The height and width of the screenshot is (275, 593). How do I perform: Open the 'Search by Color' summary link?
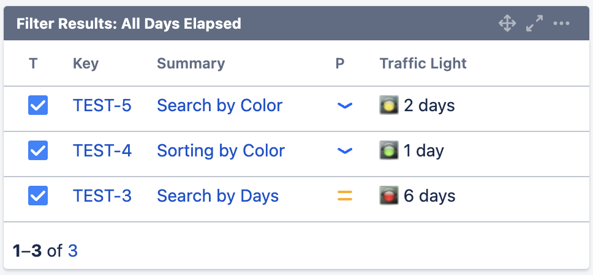219,106
